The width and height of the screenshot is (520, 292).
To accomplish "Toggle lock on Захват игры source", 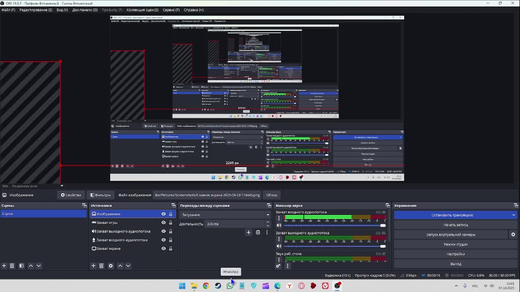I will [171, 223].
